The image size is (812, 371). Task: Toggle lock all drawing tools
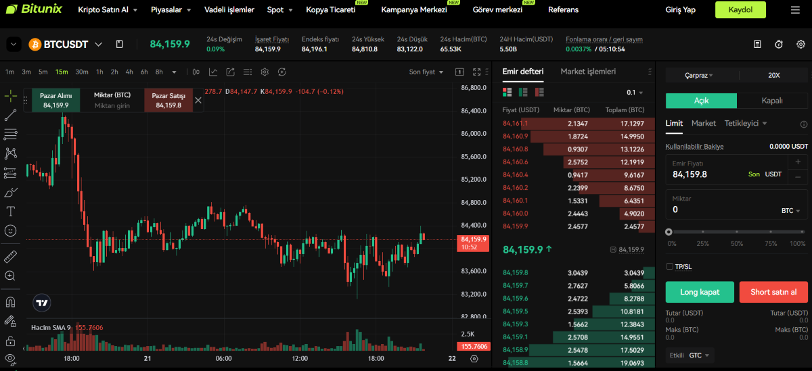click(10, 340)
